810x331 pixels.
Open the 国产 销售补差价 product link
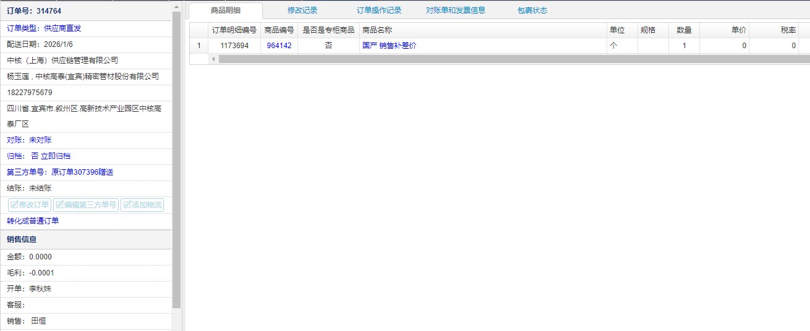coord(389,46)
